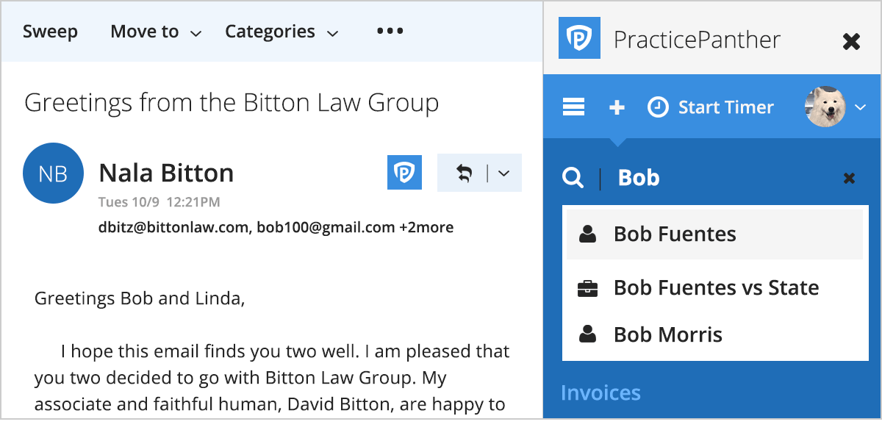
Task: Click the PracticePanther title text
Action: click(x=697, y=39)
